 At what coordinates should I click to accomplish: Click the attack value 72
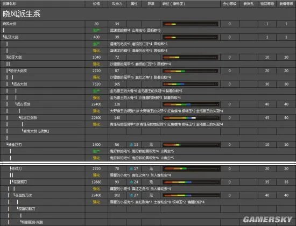point(117,57)
